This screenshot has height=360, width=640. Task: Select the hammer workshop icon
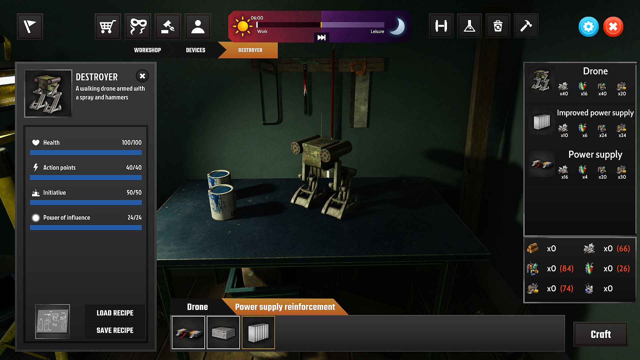pos(526,26)
